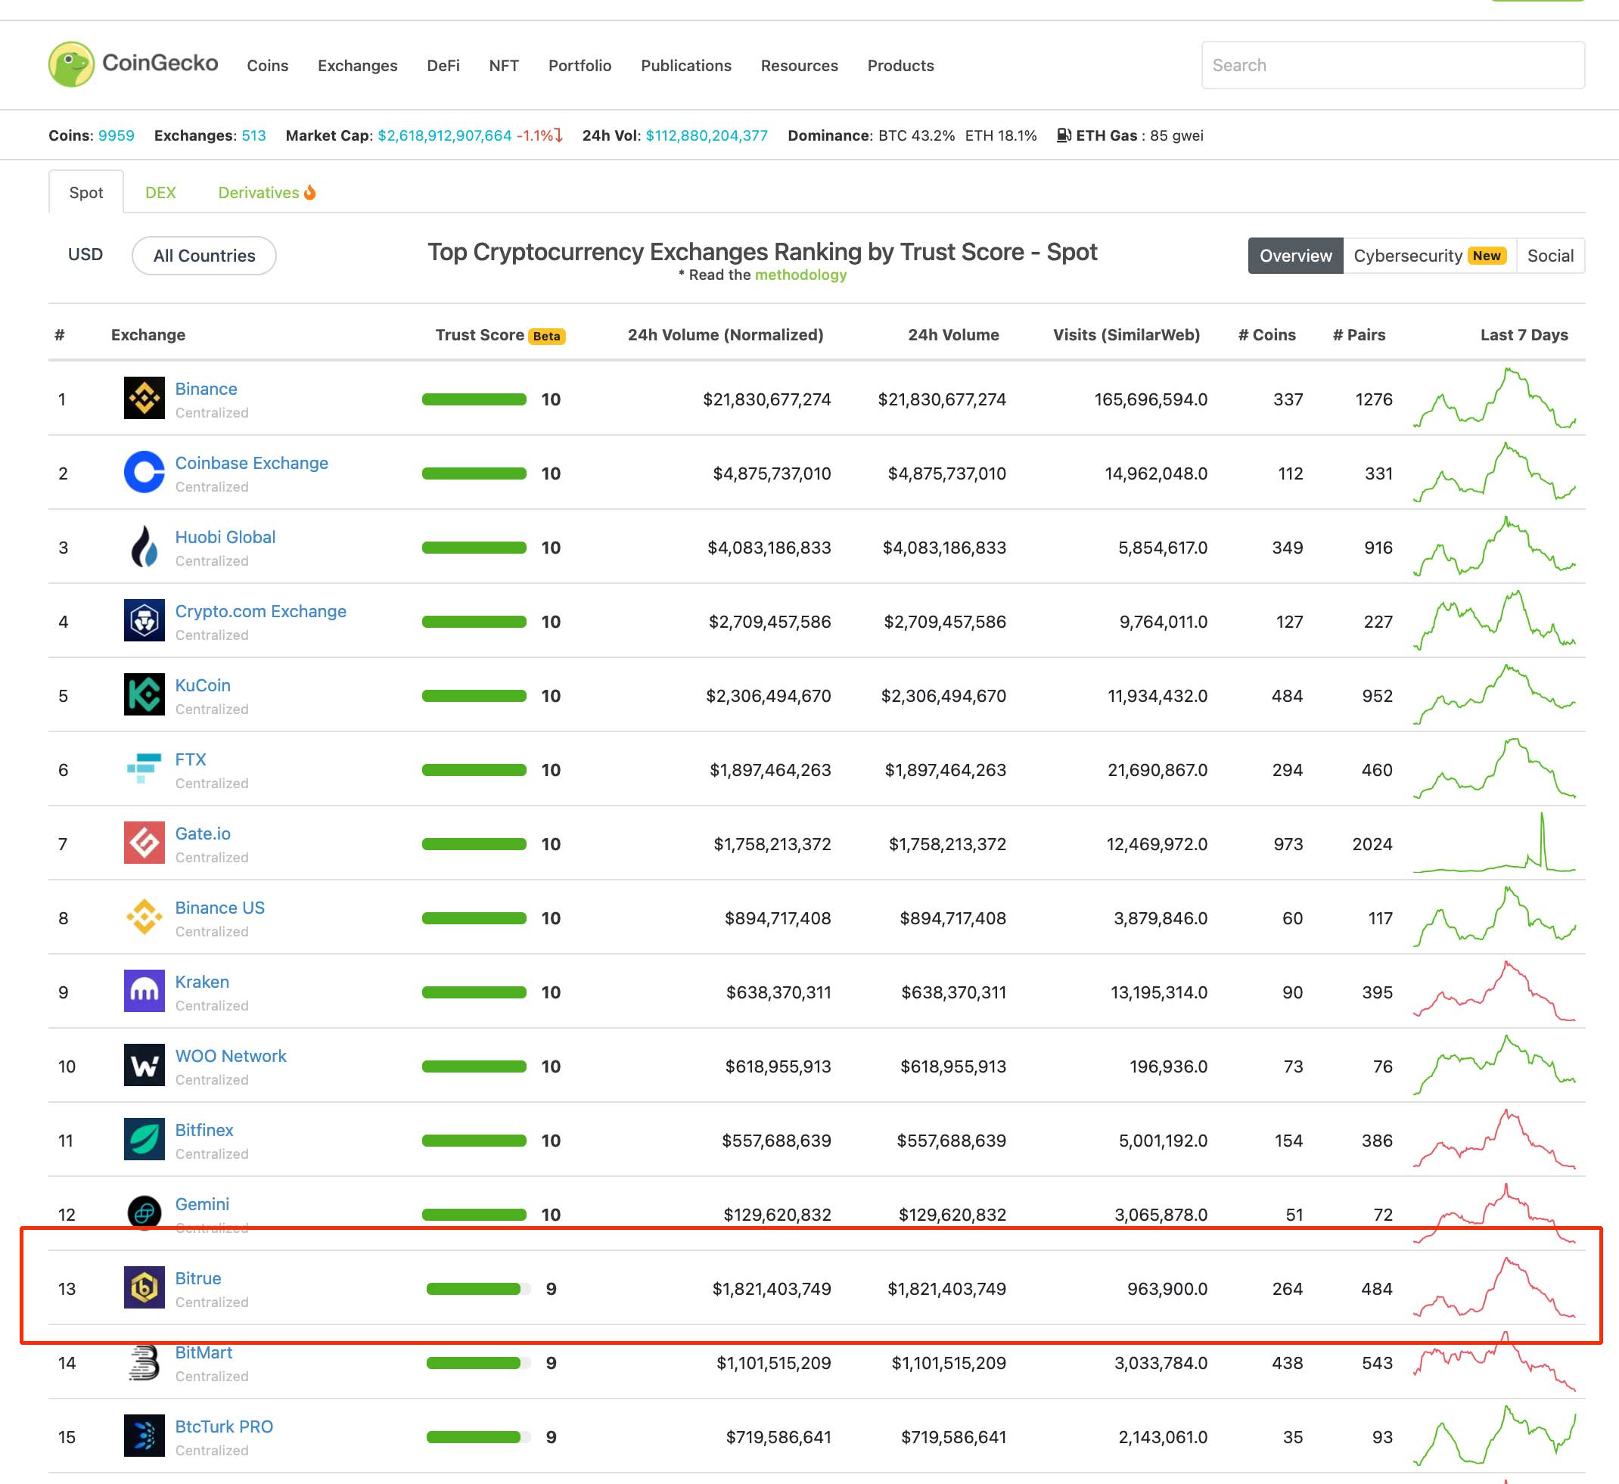Click the ETH Gas pump icon
This screenshot has height=1484, width=1619.
1063,135
